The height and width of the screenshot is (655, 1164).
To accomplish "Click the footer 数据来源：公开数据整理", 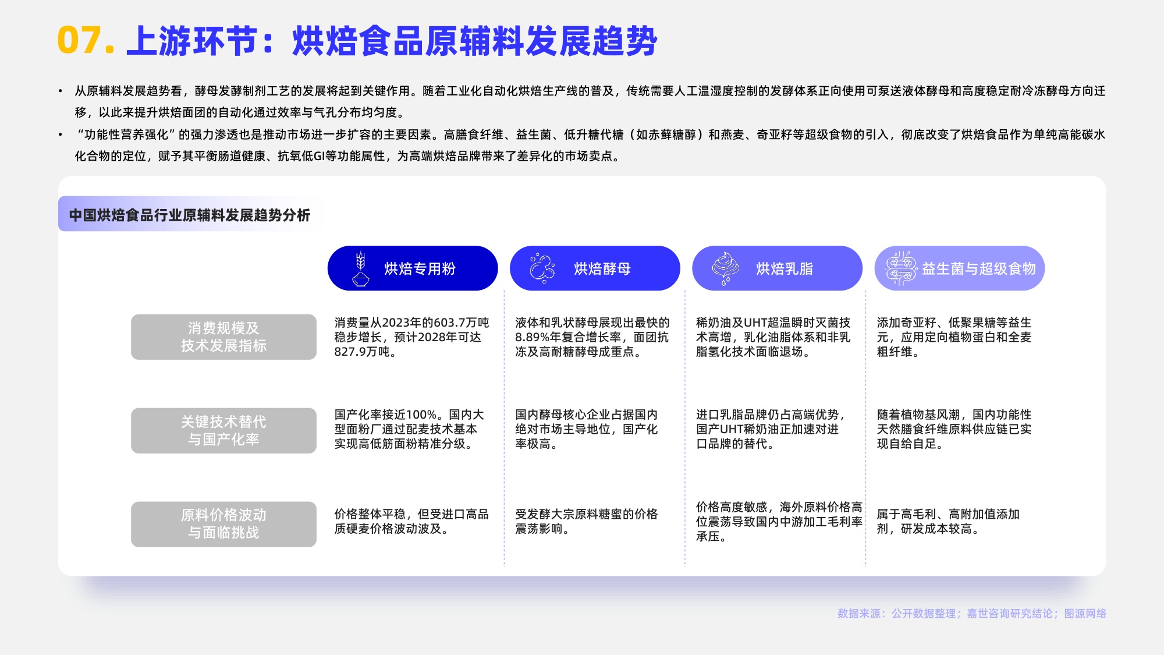I will 972,613.
